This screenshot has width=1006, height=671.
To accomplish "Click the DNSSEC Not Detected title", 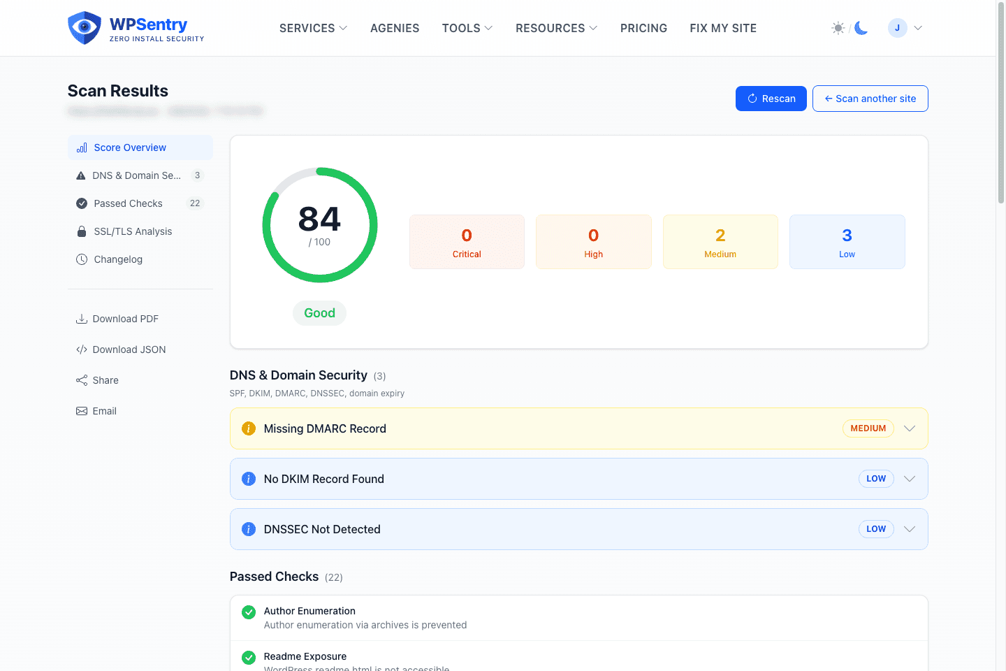I will (322, 529).
